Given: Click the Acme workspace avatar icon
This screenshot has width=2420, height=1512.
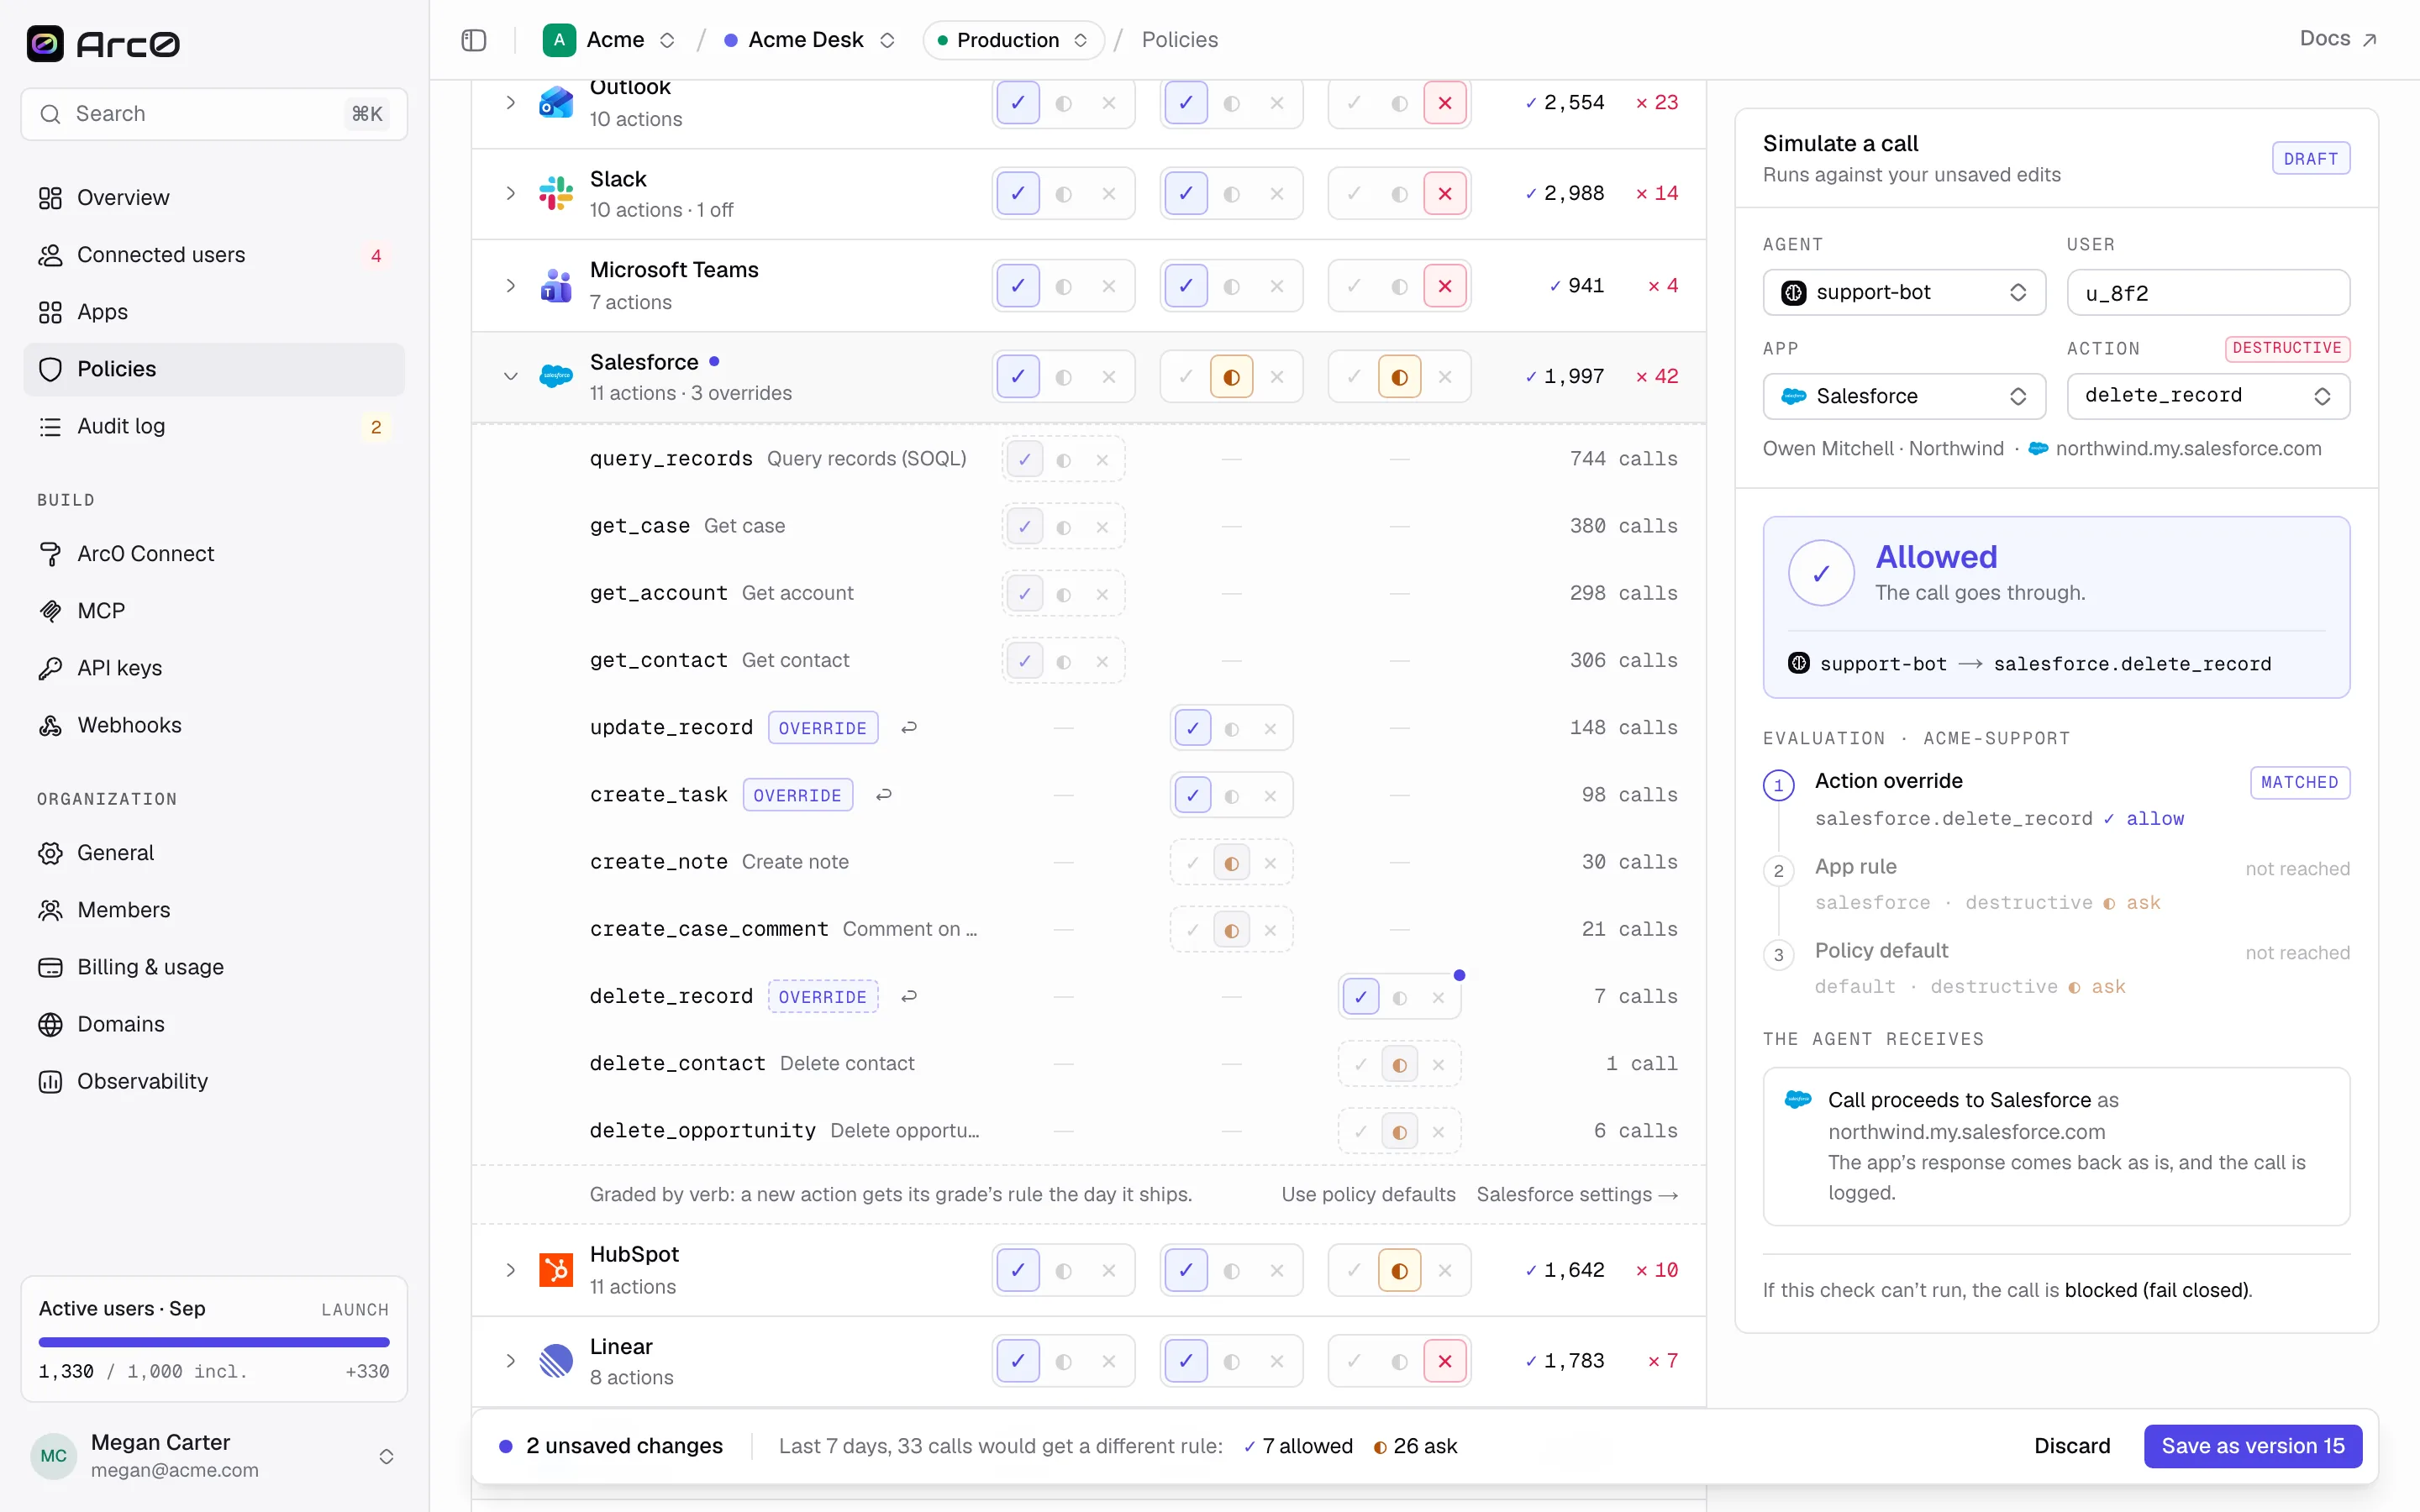Looking at the screenshot, I should (559, 40).
